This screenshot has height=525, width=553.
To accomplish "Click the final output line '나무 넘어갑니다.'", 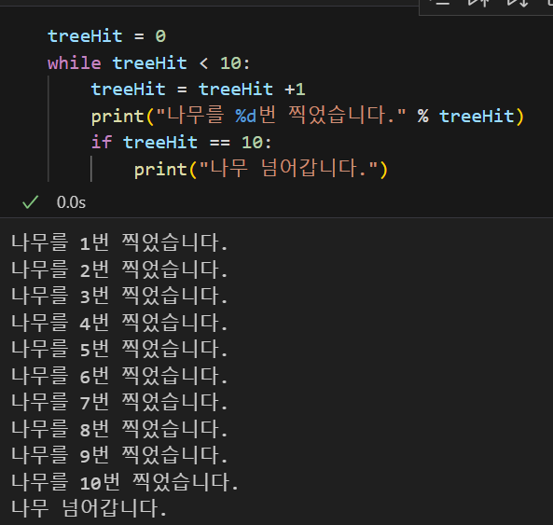I will [x=89, y=508].
